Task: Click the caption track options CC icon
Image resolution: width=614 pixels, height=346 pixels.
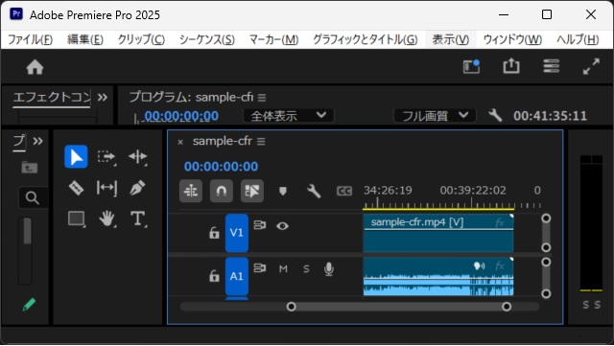Action: point(344,191)
